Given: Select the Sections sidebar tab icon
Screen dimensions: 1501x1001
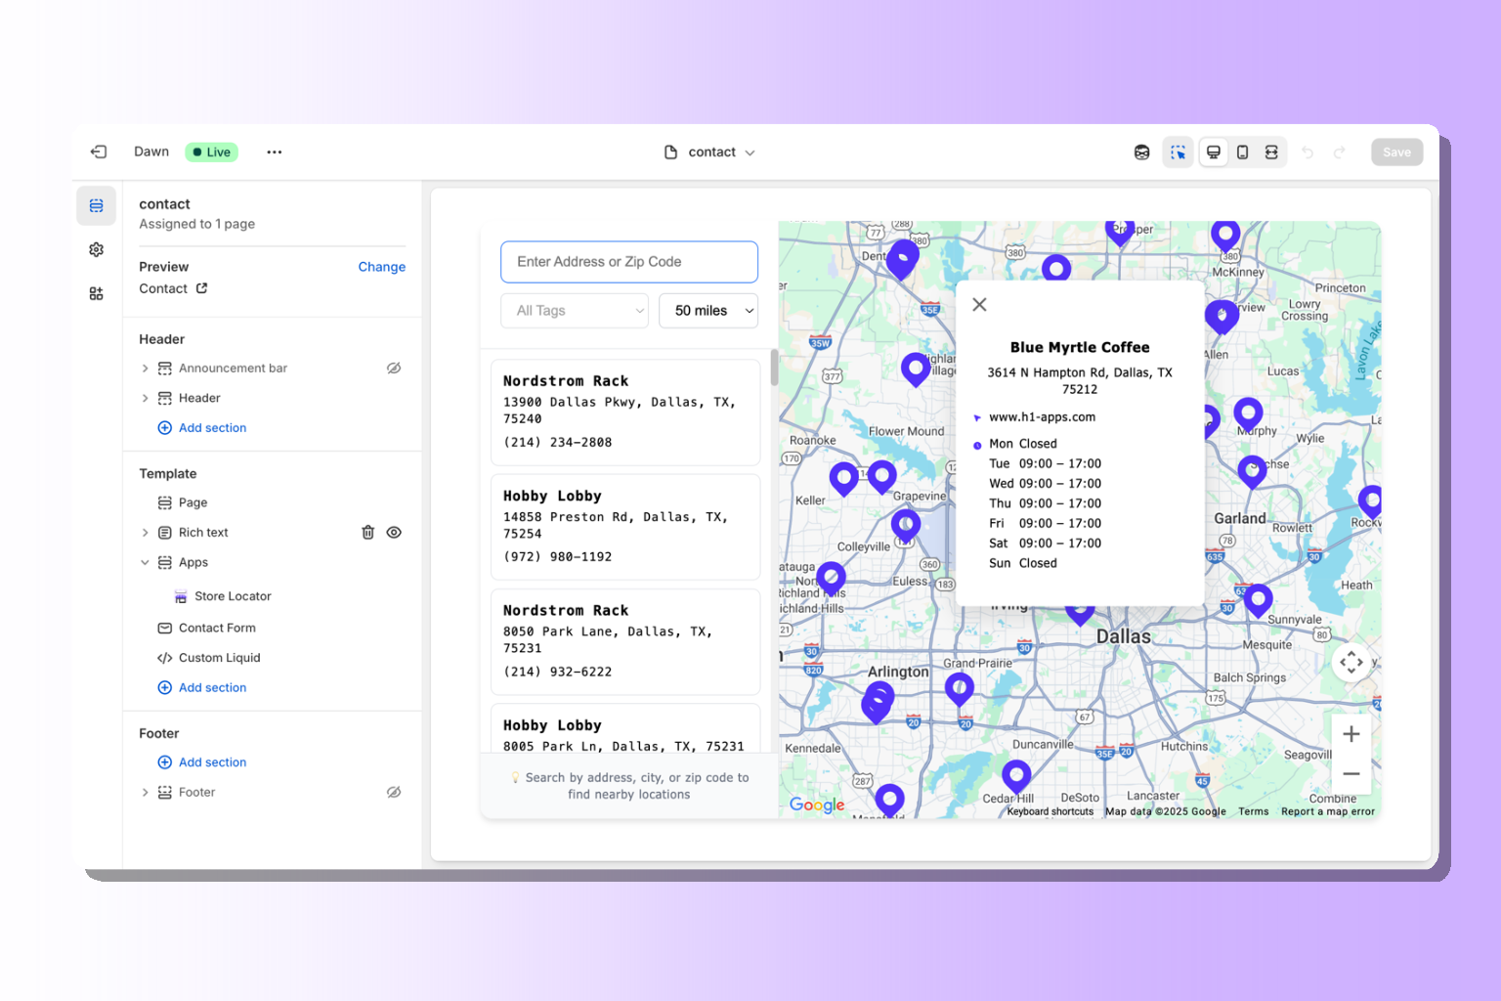Looking at the screenshot, I should (96, 205).
